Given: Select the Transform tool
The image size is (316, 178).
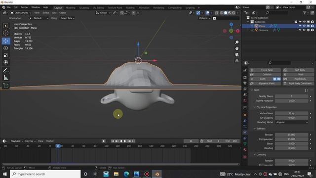Looking at the screenshot, I should tap(5, 62).
